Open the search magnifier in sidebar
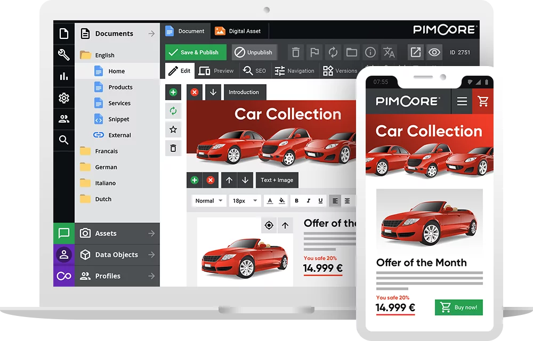533x341 pixels. 64,140
